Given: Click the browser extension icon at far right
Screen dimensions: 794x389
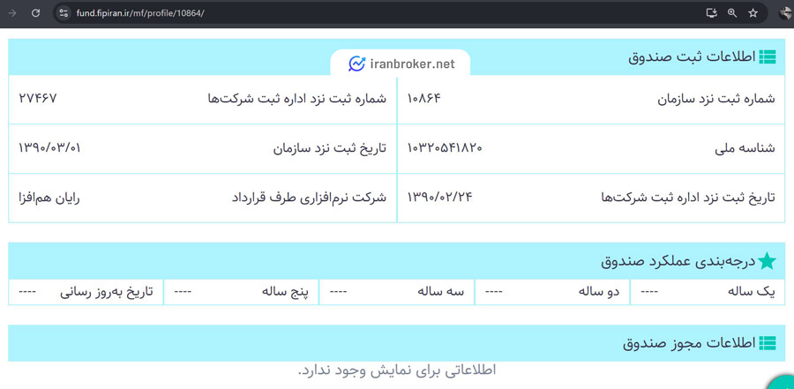Looking at the screenshot, I should pyautogui.click(x=786, y=14).
